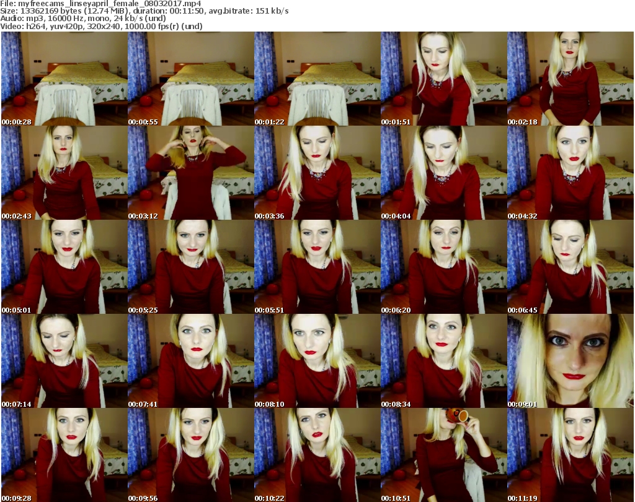Select the frame marked 00:05:25
Image resolution: width=635 pixels, height=502 pixels.
pos(191,267)
